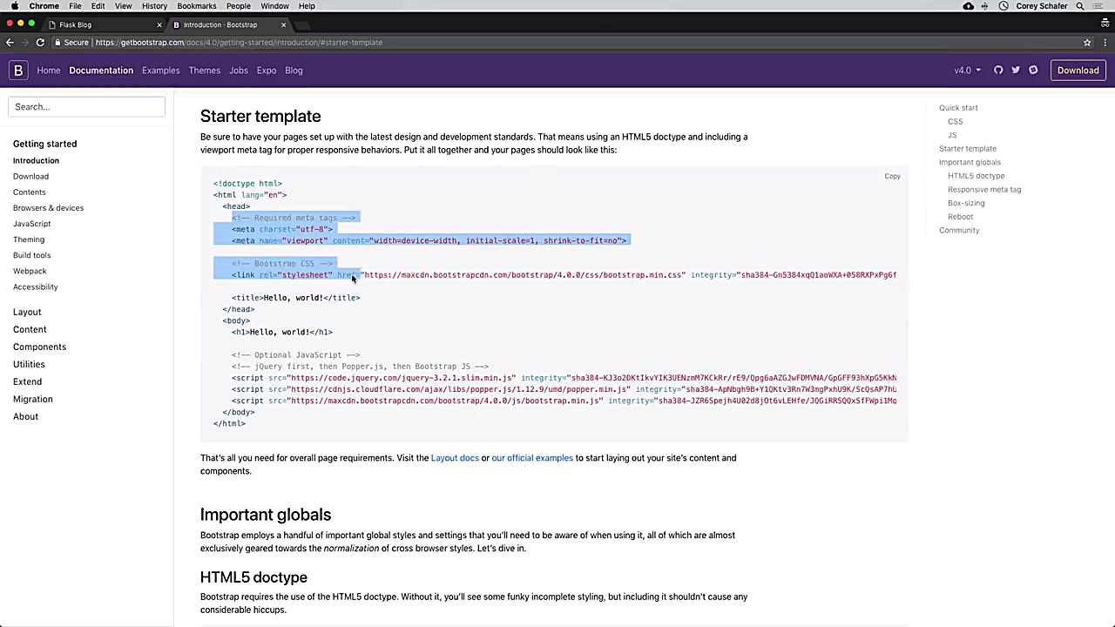Viewport: 1115px width, 627px height.
Task: Click the Bootstrap logo icon
Action: pos(18,71)
